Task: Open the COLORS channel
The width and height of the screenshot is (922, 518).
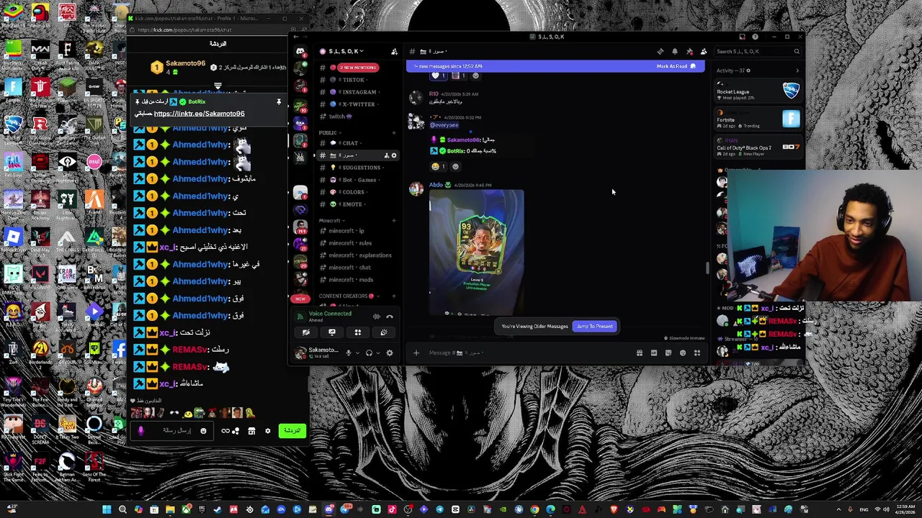Action: (x=358, y=192)
